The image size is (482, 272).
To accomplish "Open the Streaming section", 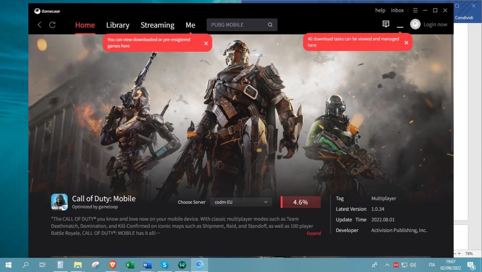I will [x=157, y=25].
